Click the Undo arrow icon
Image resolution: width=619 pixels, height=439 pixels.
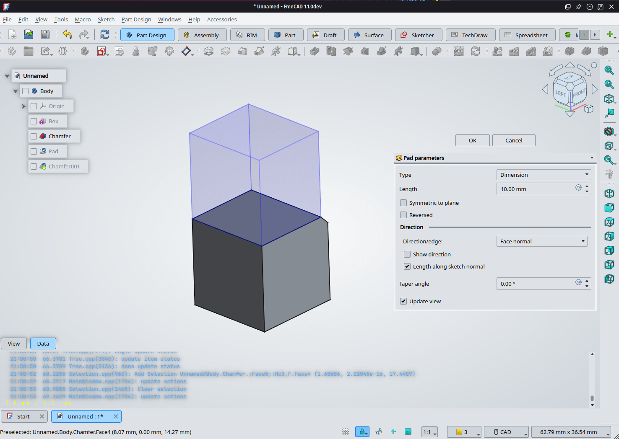tap(67, 35)
